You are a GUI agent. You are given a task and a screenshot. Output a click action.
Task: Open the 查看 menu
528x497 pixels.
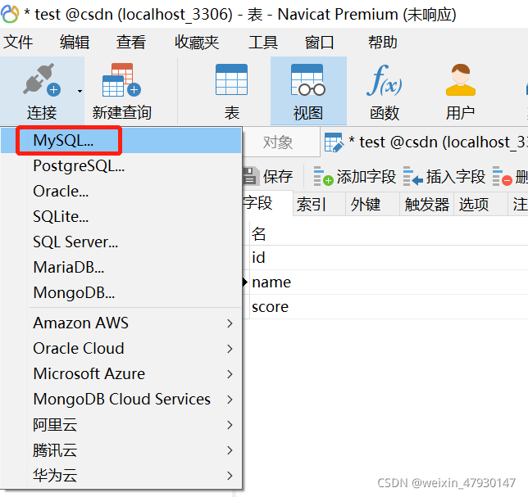tap(131, 43)
